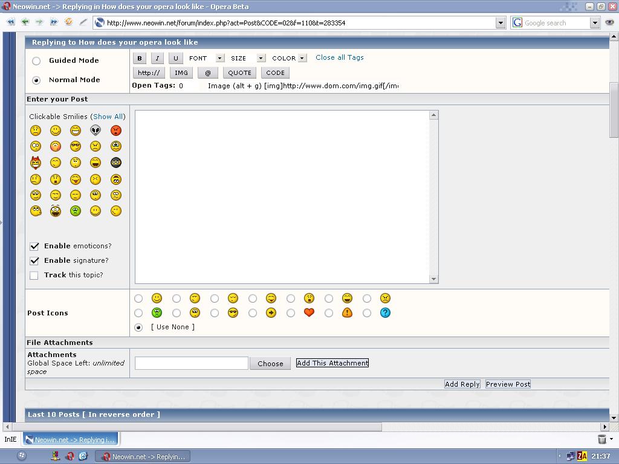Click Show All smilies link
The image size is (619, 464).
tap(108, 117)
